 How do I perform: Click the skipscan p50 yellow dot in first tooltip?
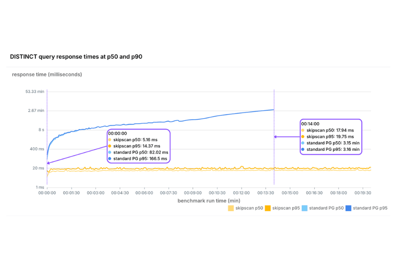[111, 140]
